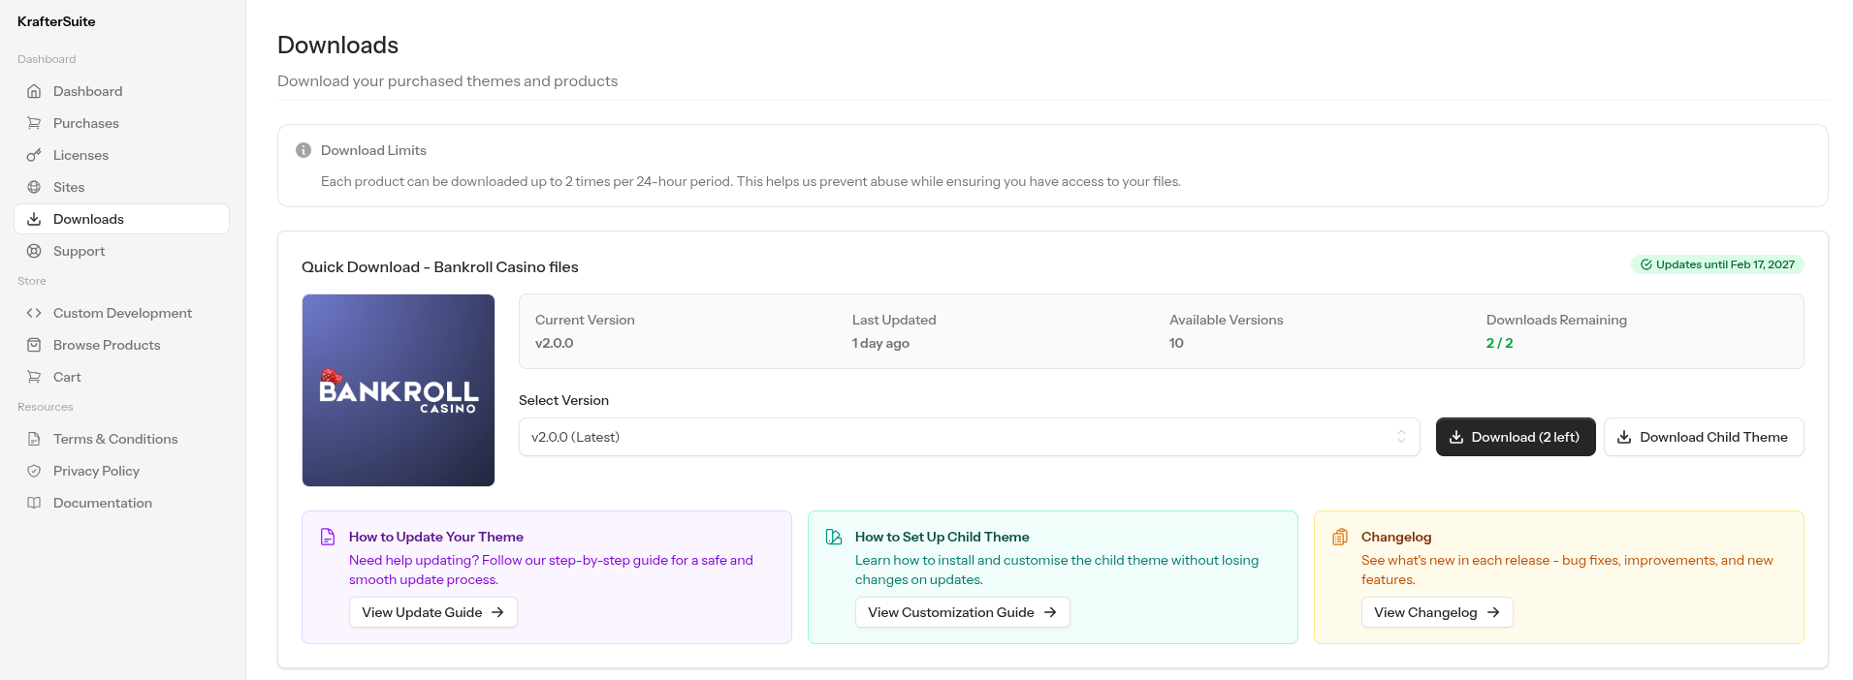Open the View Changelog button
This screenshot has height=680, width=1853.
coord(1436,612)
